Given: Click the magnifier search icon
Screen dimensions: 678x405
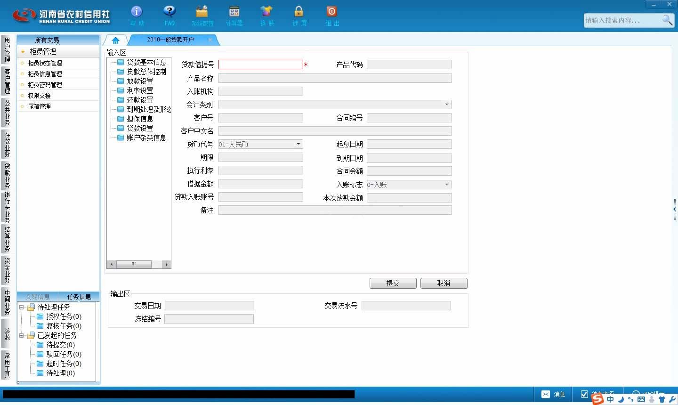Looking at the screenshot, I should (667, 20).
